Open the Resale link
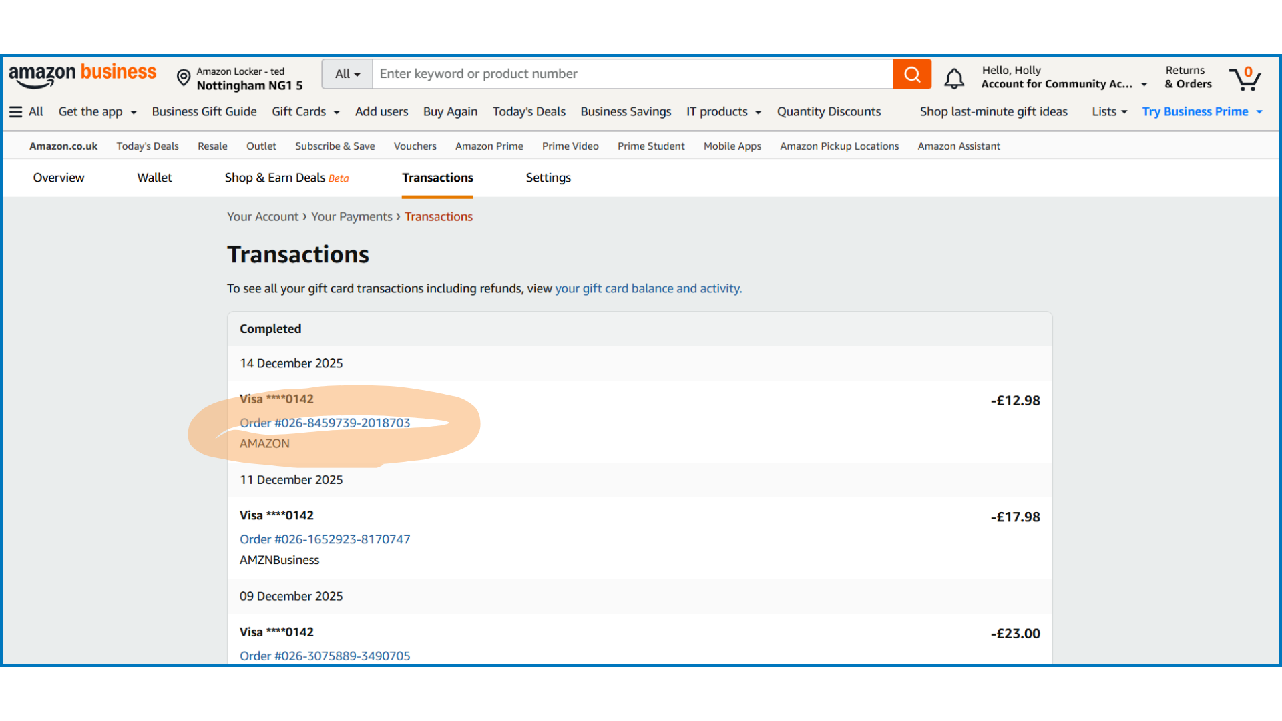 (x=212, y=146)
